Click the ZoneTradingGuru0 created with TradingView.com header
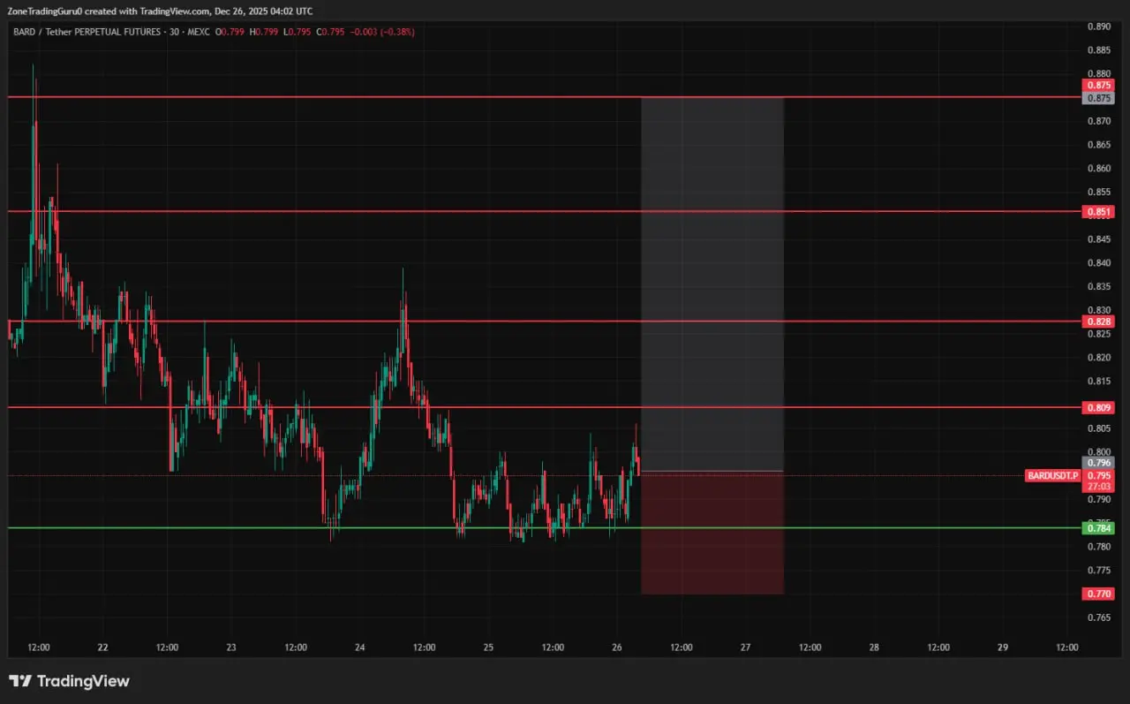Screen dimensions: 1130x704 coord(159,11)
